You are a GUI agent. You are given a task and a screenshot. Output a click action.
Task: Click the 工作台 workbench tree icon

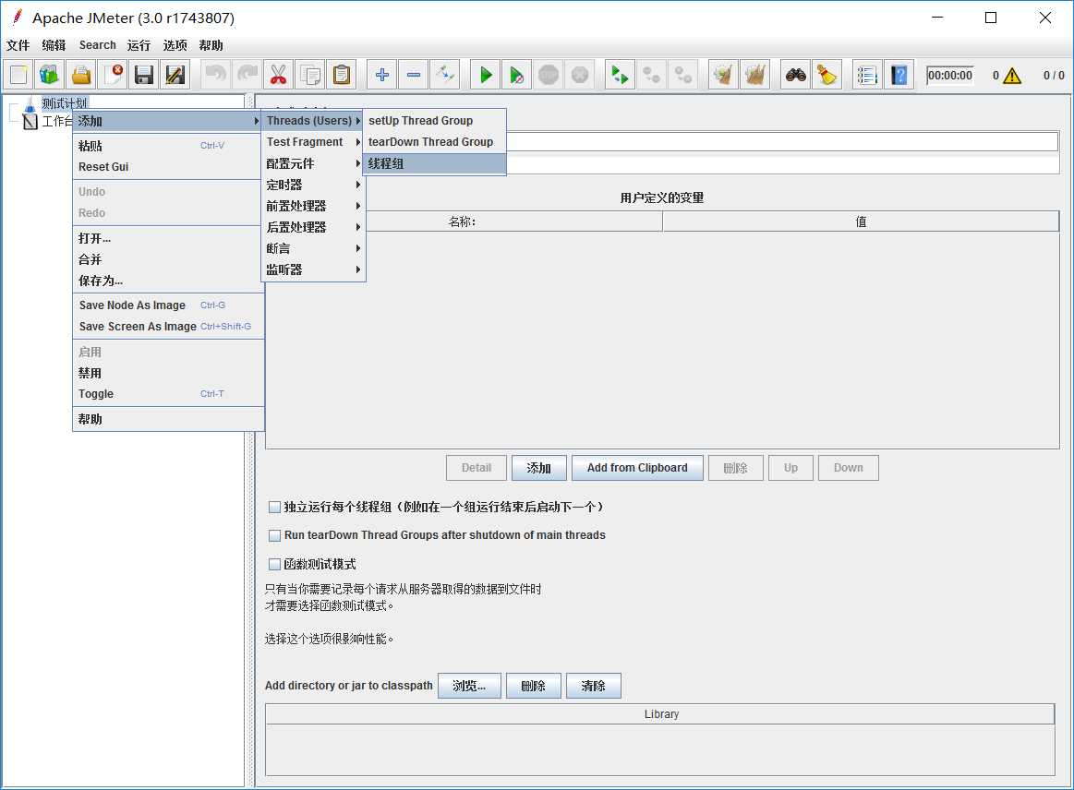point(30,122)
